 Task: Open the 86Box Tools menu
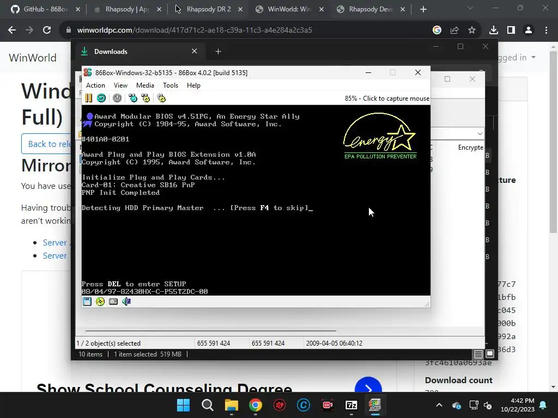(170, 85)
